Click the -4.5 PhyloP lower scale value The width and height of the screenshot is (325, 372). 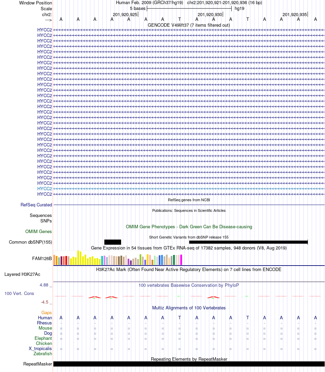tap(44, 302)
